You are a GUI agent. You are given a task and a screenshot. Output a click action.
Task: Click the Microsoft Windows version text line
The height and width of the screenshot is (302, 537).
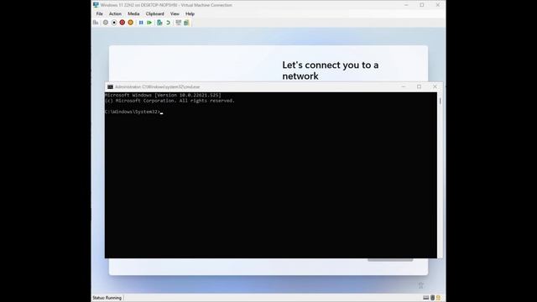point(163,95)
